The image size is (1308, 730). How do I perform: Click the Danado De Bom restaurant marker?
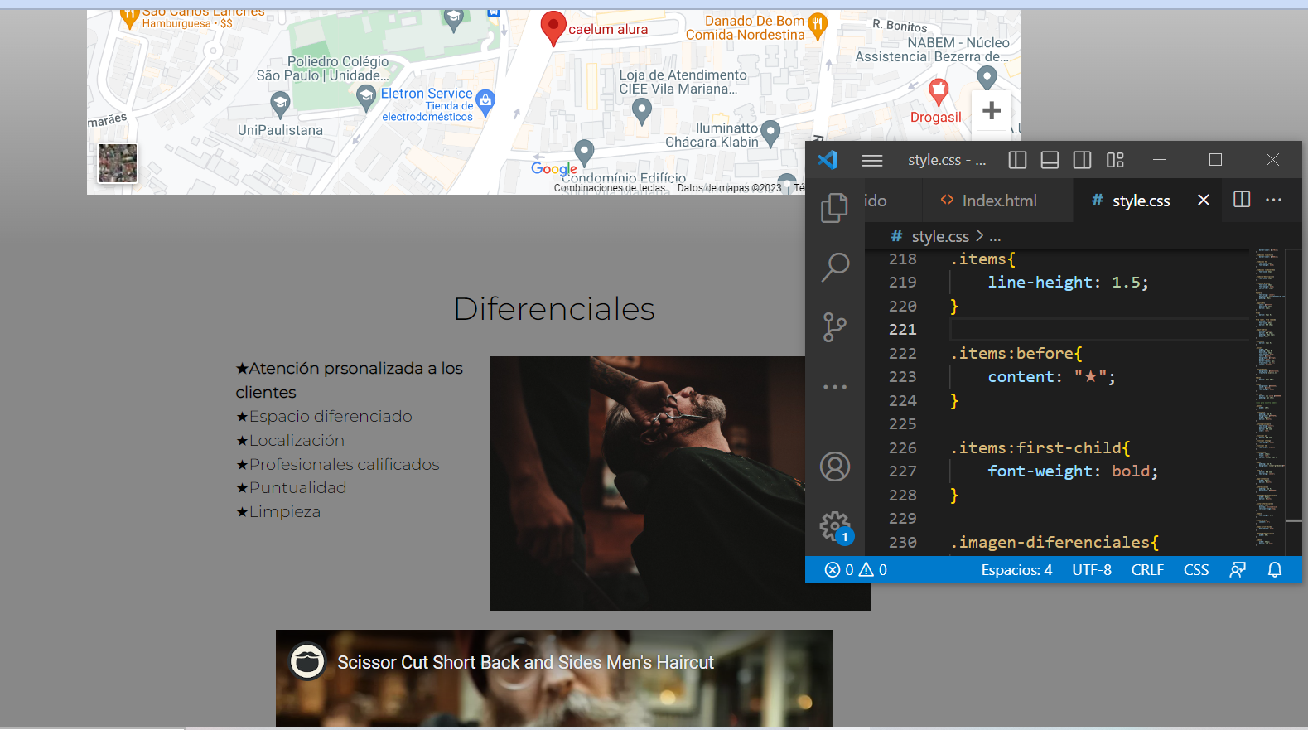pos(818,27)
